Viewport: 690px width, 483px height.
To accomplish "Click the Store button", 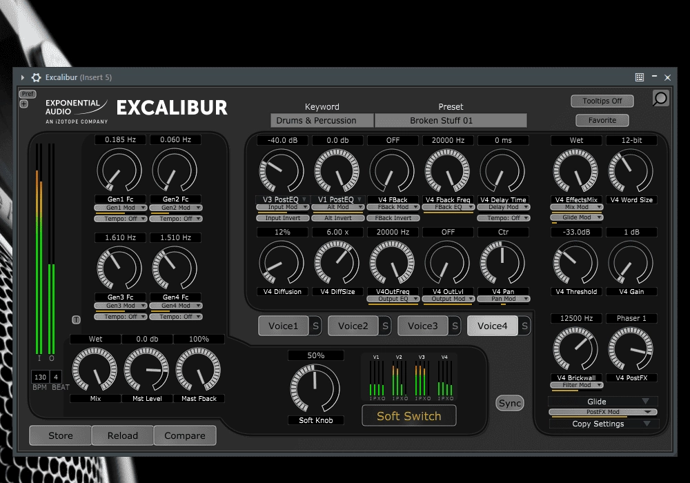I will pos(60,435).
